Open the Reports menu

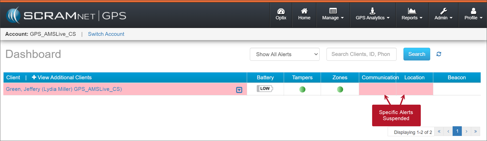point(412,15)
